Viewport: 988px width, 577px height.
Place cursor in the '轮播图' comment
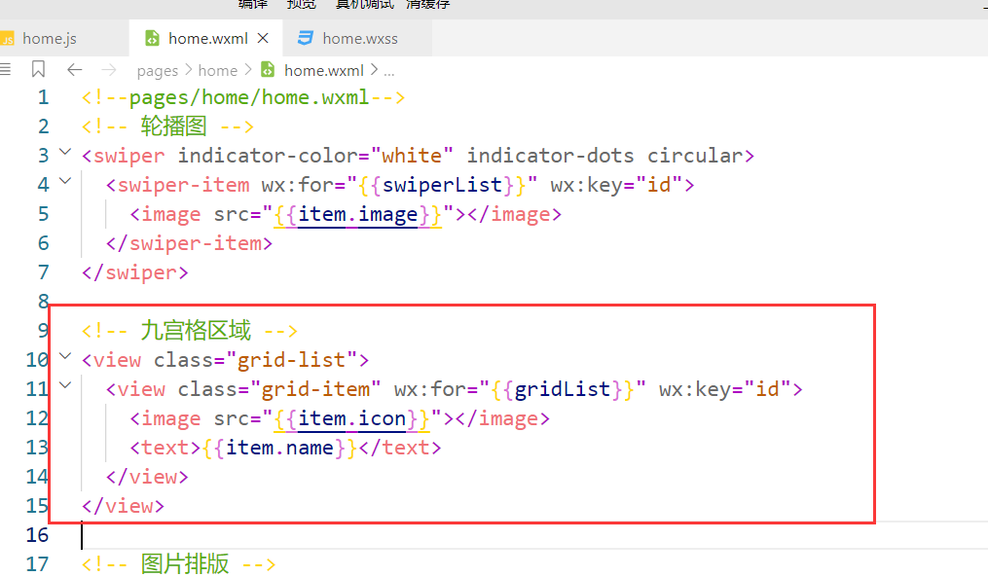pyautogui.click(x=174, y=126)
